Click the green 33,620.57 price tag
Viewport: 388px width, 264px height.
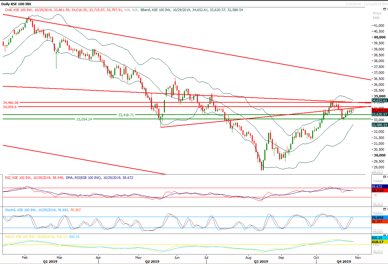pos(379,114)
